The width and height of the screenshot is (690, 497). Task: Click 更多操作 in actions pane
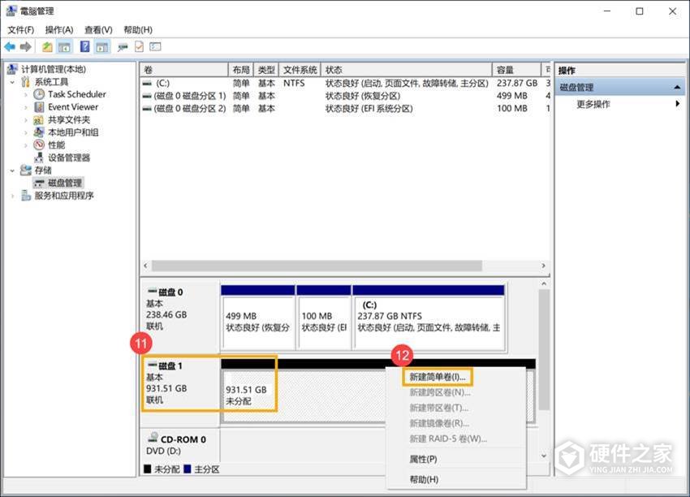[593, 104]
